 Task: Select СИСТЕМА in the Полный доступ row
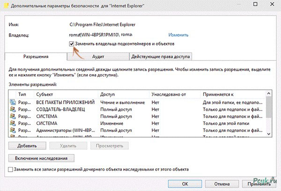tap(46, 116)
